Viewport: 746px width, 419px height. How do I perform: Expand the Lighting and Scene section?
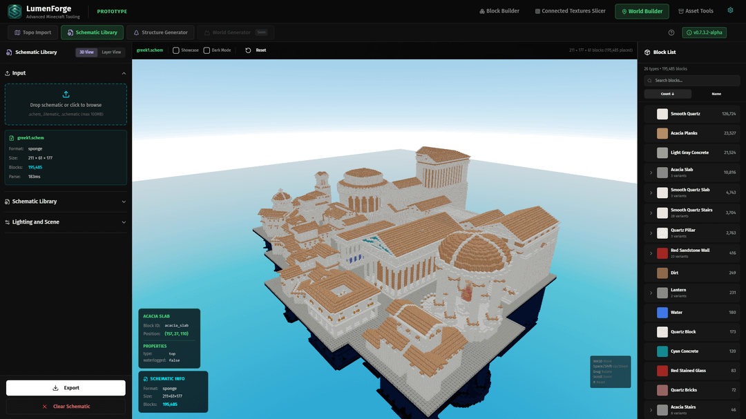124,222
